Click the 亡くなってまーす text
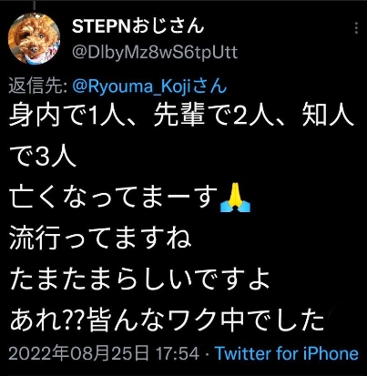 pyautogui.click(x=114, y=198)
